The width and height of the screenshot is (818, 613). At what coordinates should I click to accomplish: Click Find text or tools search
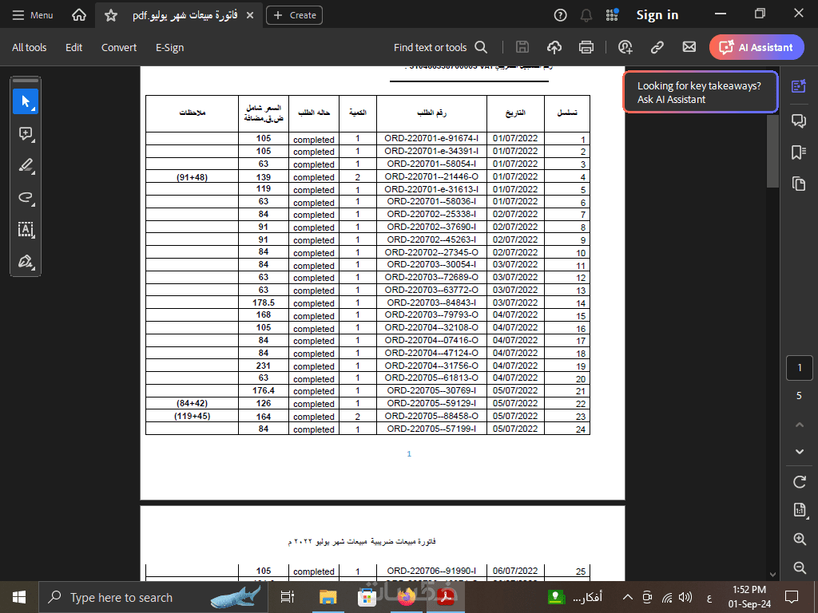pyautogui.click(x=440, y=47)
